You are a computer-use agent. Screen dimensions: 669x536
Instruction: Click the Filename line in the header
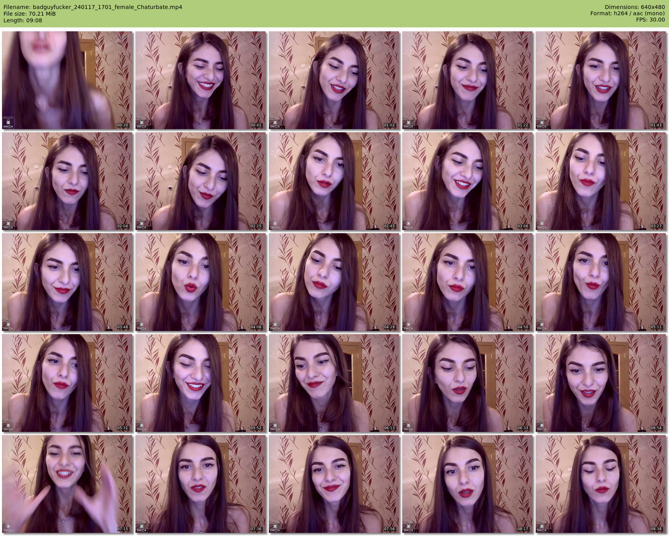pos(93,7)
